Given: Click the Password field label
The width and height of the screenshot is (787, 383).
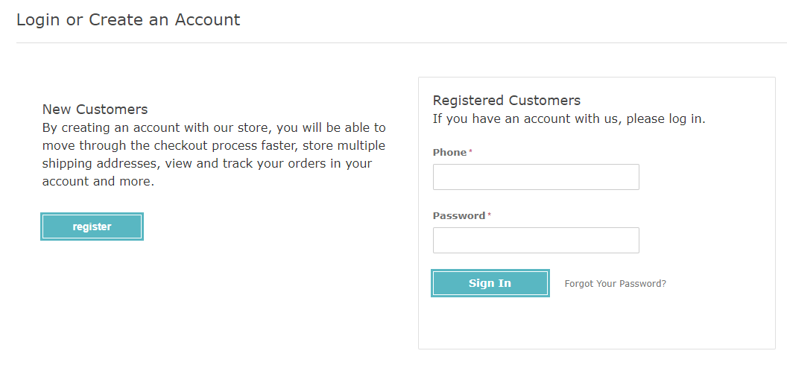Looking at the screenshot, I should click(459, 215).
